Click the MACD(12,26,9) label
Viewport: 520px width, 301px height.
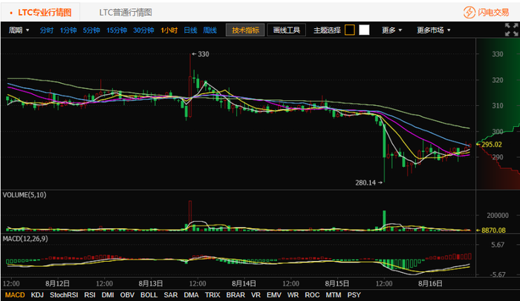coord(25,239)
